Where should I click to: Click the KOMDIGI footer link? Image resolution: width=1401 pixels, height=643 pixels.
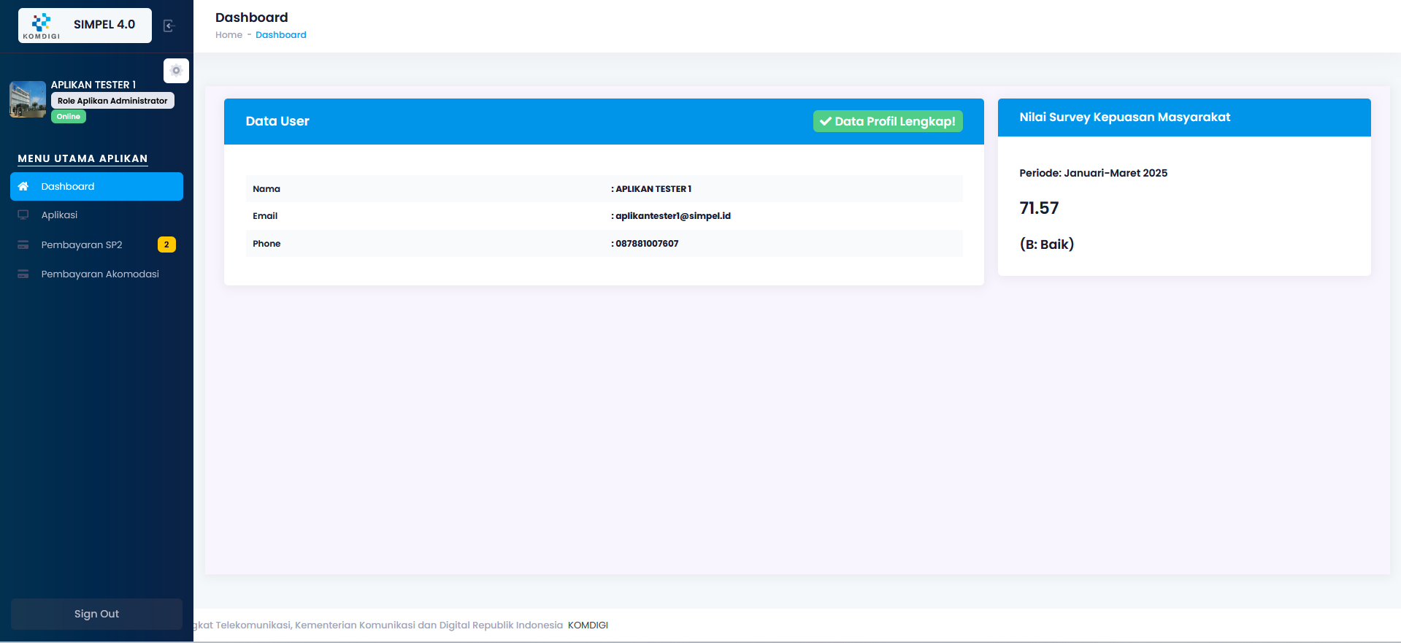coord(588,625)
